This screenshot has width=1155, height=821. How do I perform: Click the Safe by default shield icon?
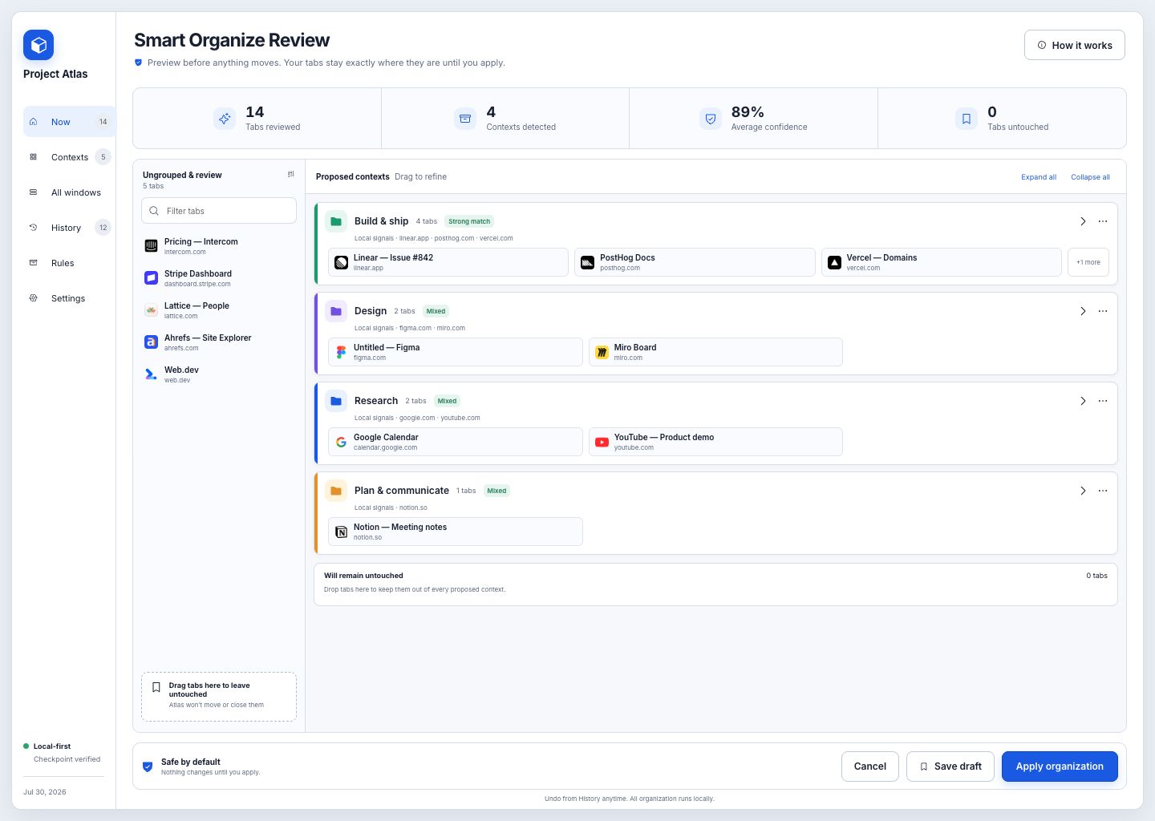tap(148, 766)
